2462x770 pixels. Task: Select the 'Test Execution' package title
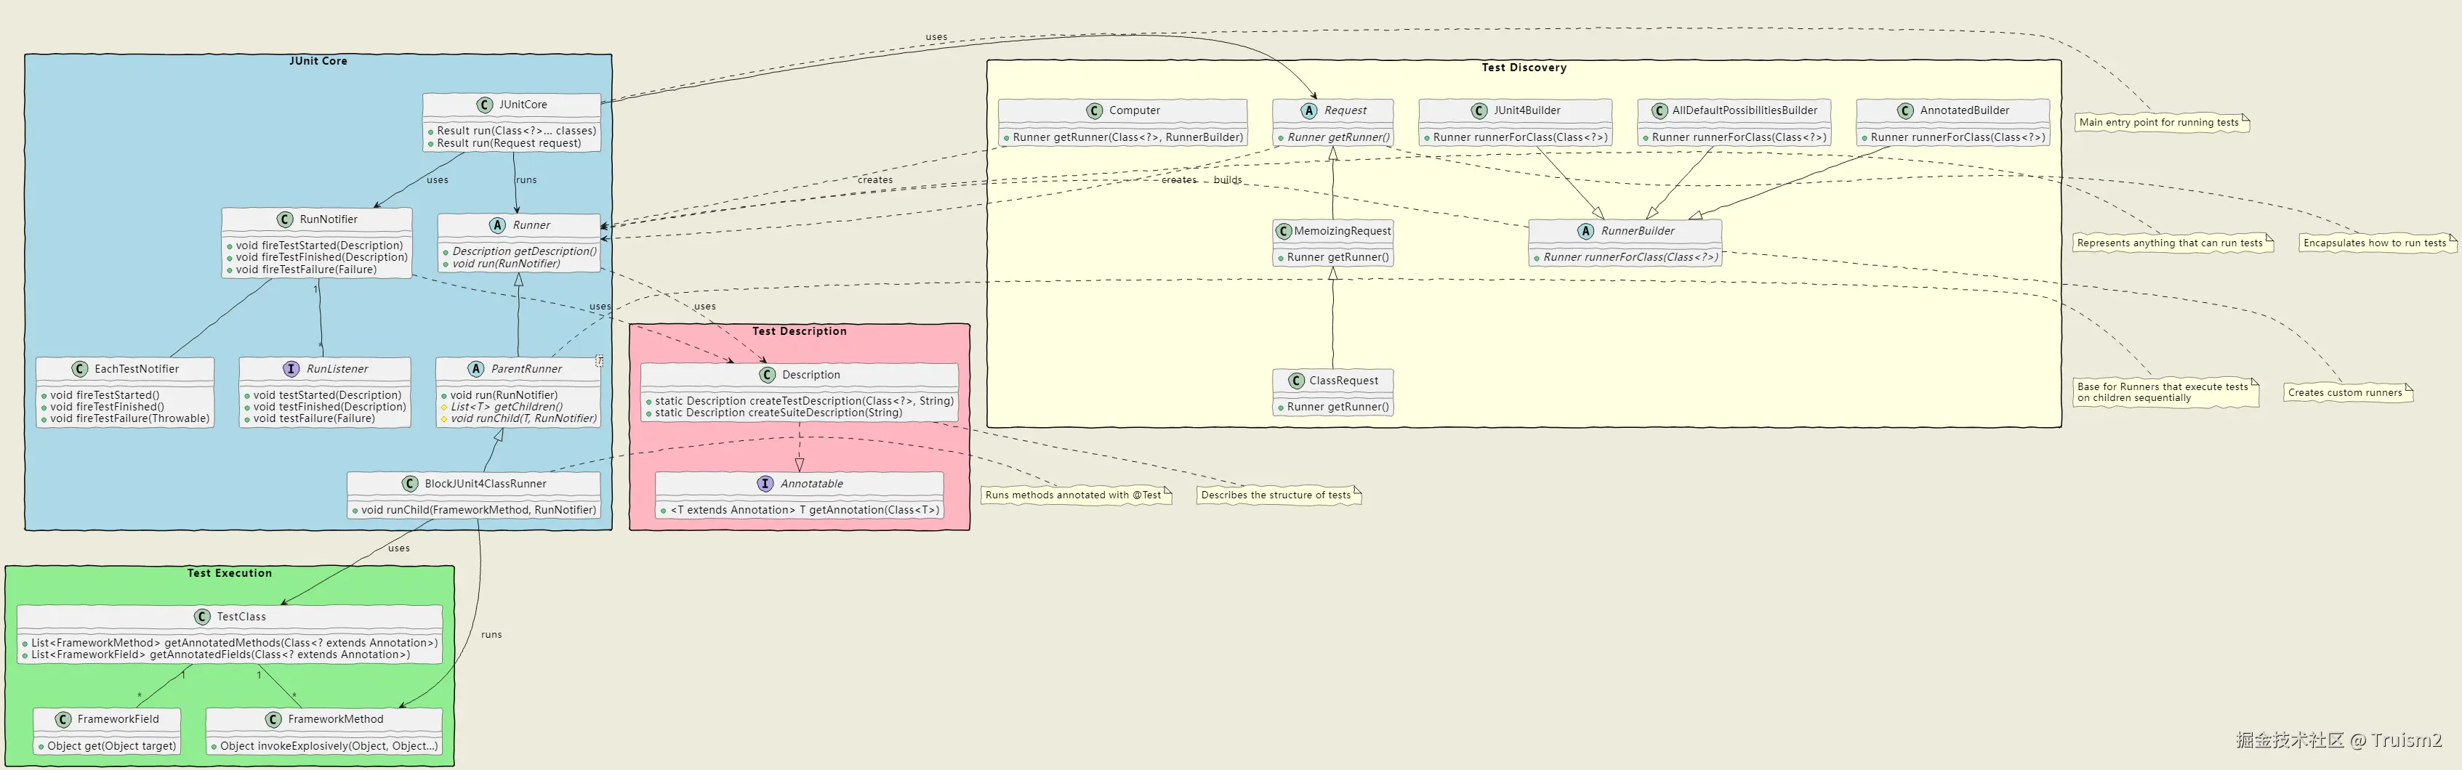coord(230,573)
